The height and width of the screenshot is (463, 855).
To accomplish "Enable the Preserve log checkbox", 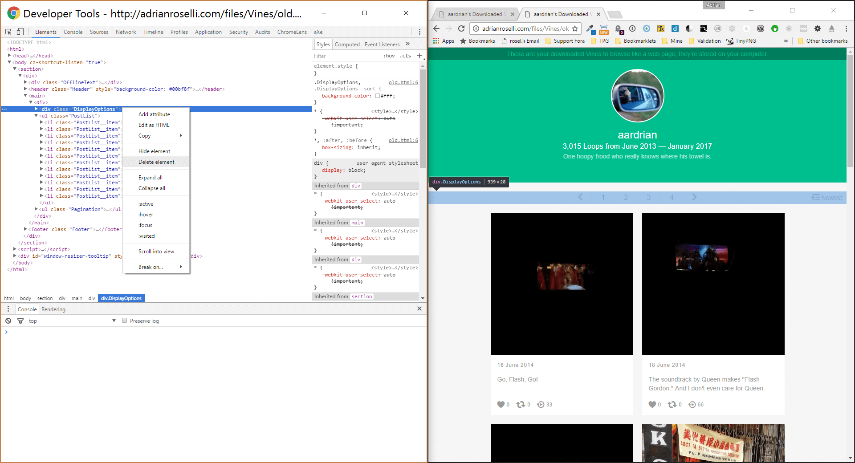I will click(125, 321).
